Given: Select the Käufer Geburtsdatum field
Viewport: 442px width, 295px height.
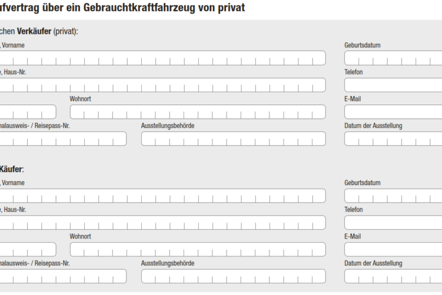Looking at the screenshot, I should click(393, 195).
